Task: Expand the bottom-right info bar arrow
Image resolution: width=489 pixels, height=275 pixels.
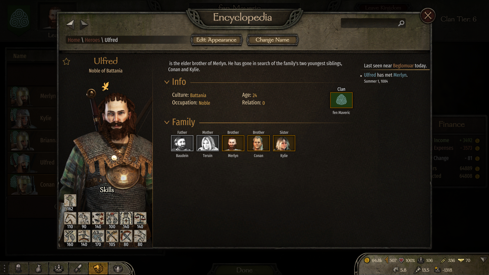Action: coord(483,260)
